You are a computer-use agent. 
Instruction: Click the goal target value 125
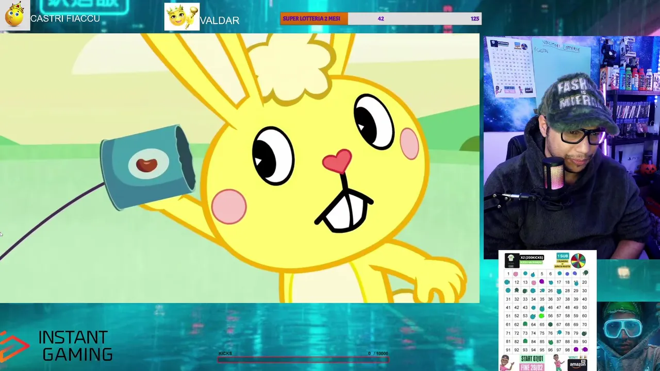tap(475, 19)
